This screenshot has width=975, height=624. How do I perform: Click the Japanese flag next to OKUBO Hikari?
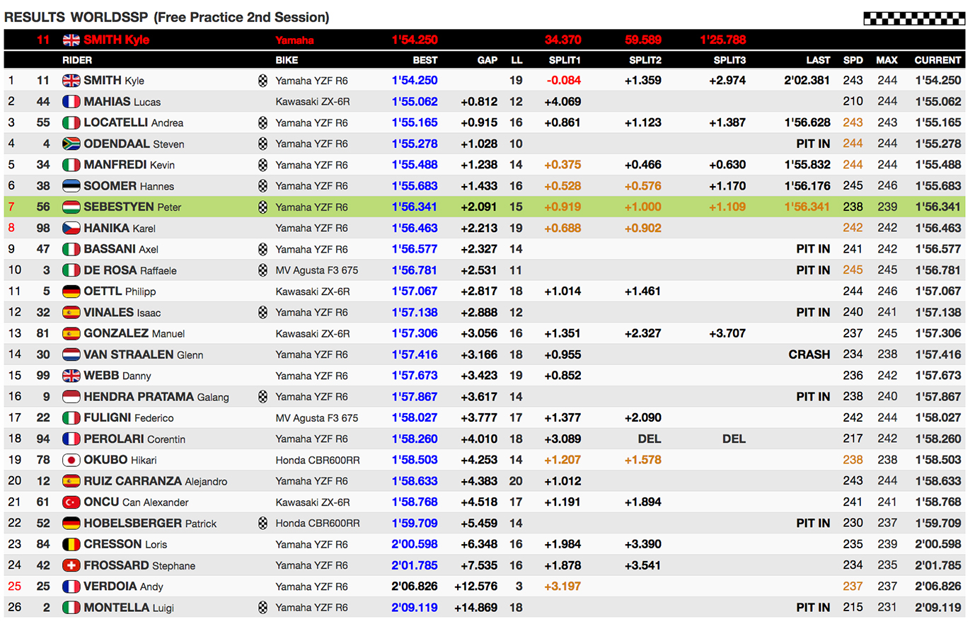point(71,460)
